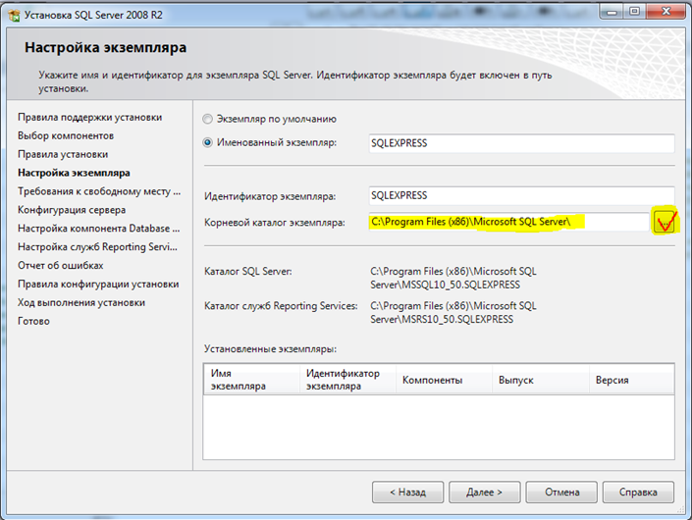Screen dimensions: 692x520
Task: Select bold 'Настройка экземпляра' sidebar step
Action: [74, 173]
